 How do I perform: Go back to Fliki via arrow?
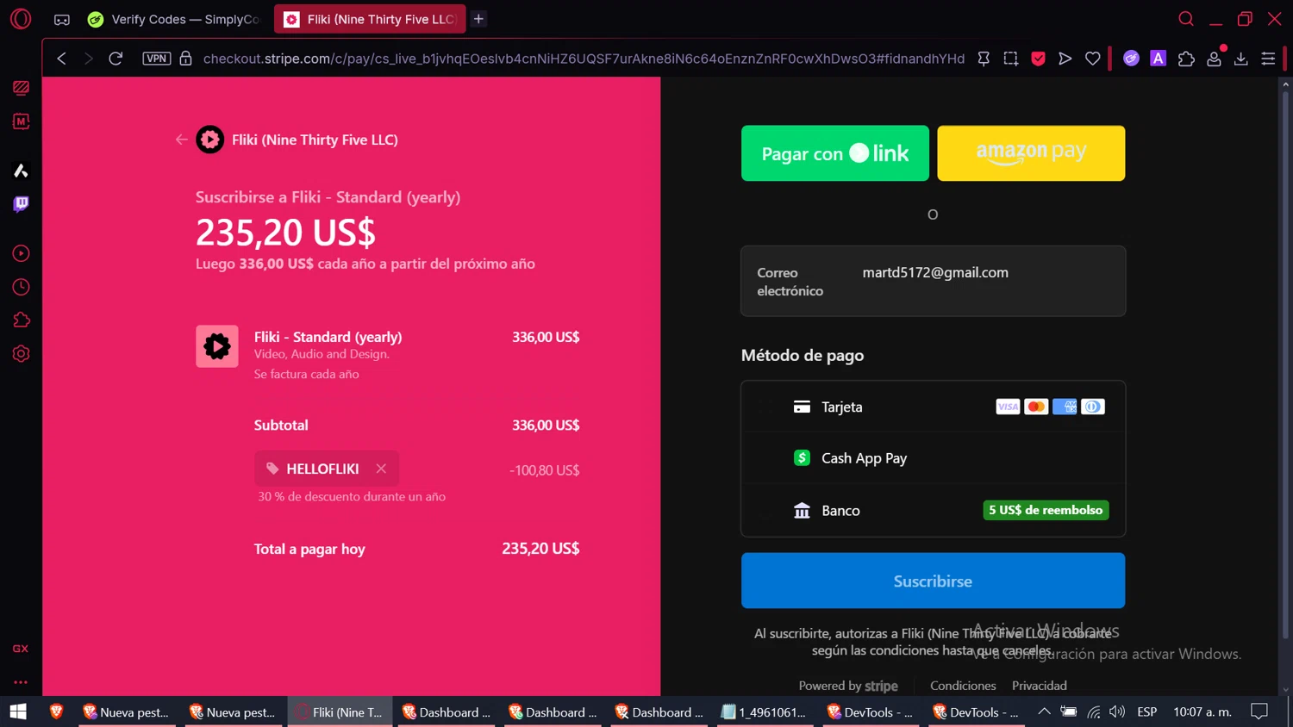(181, 140)
